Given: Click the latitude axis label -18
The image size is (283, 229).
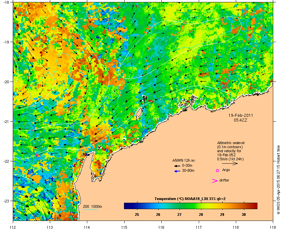Looking at the screenshot, I should click(x=6, y=2).
